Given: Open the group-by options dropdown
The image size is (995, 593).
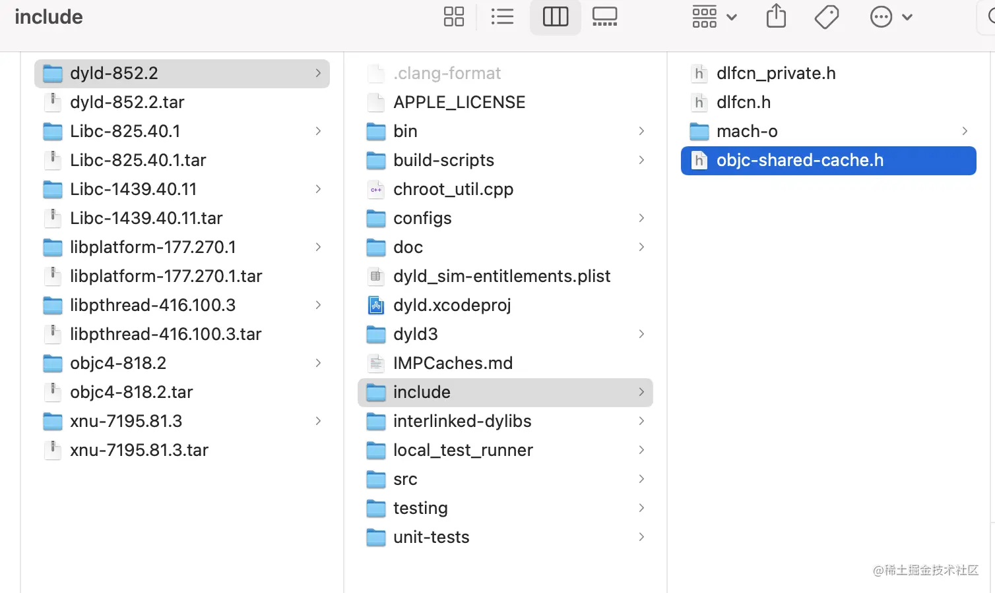Looking at the screenshot, I should [x=715, y=16].
